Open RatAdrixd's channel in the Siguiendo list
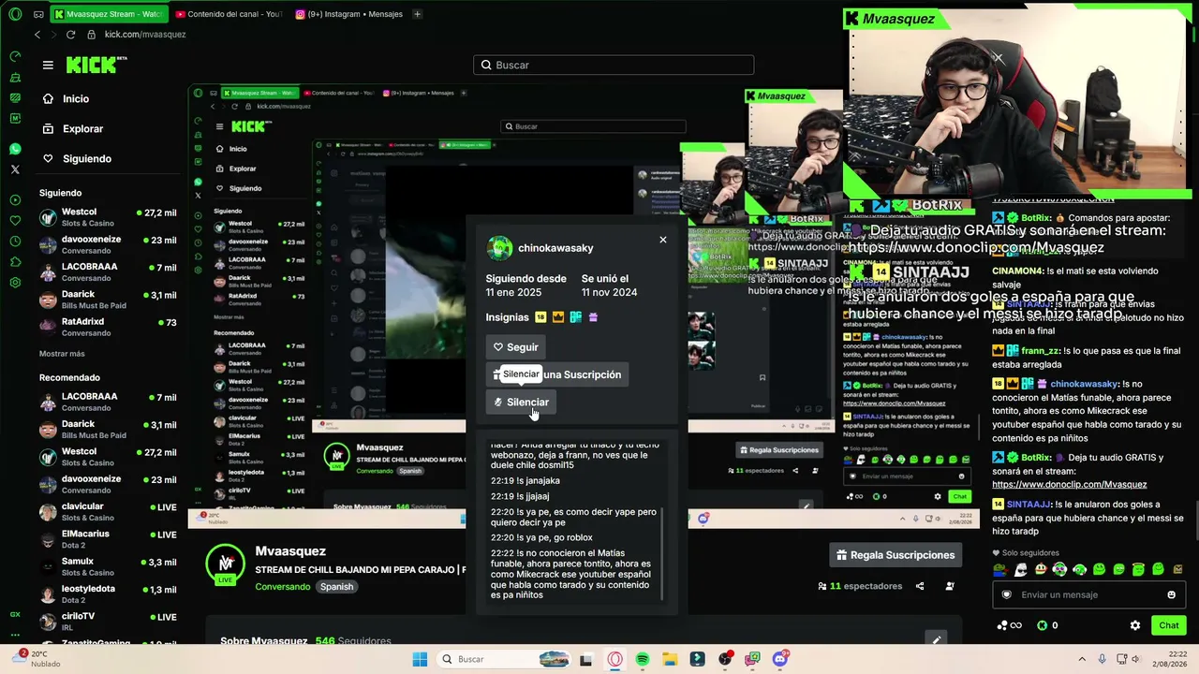 point(108,327)
